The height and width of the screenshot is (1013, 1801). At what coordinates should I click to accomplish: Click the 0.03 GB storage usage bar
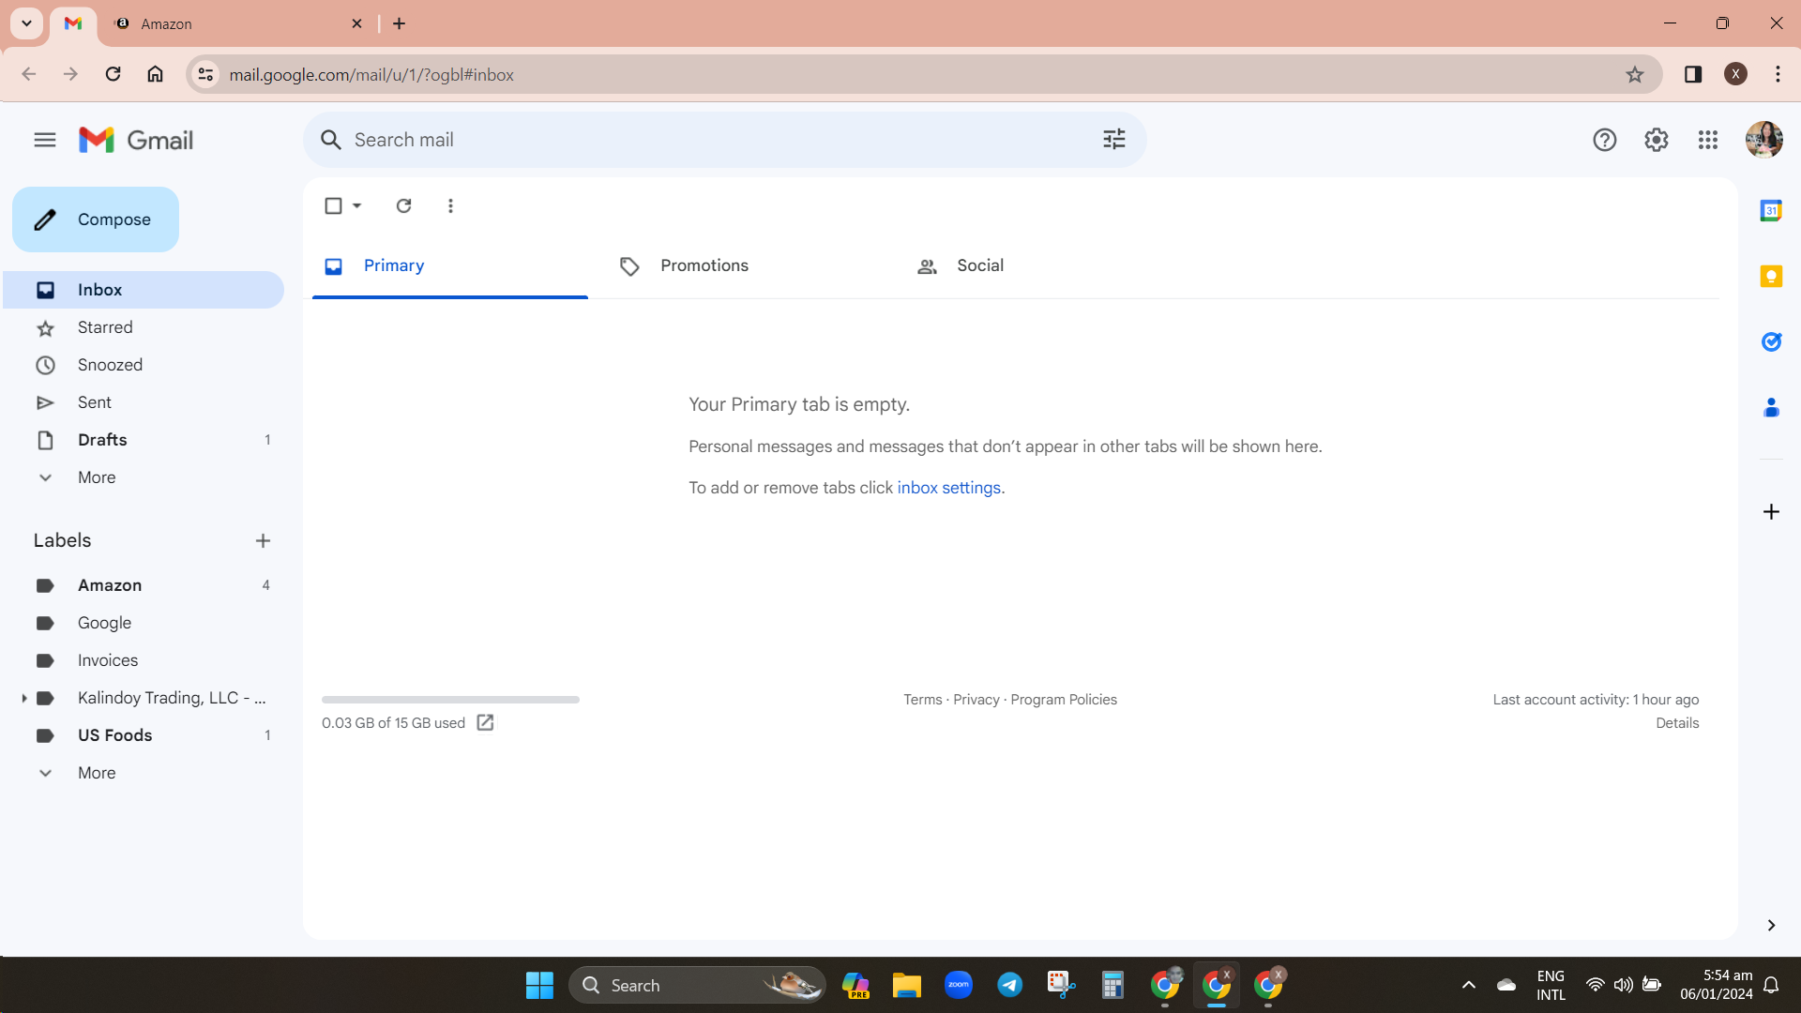(450, 700)
